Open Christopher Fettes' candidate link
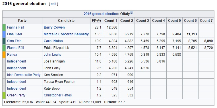 point(58,95)
